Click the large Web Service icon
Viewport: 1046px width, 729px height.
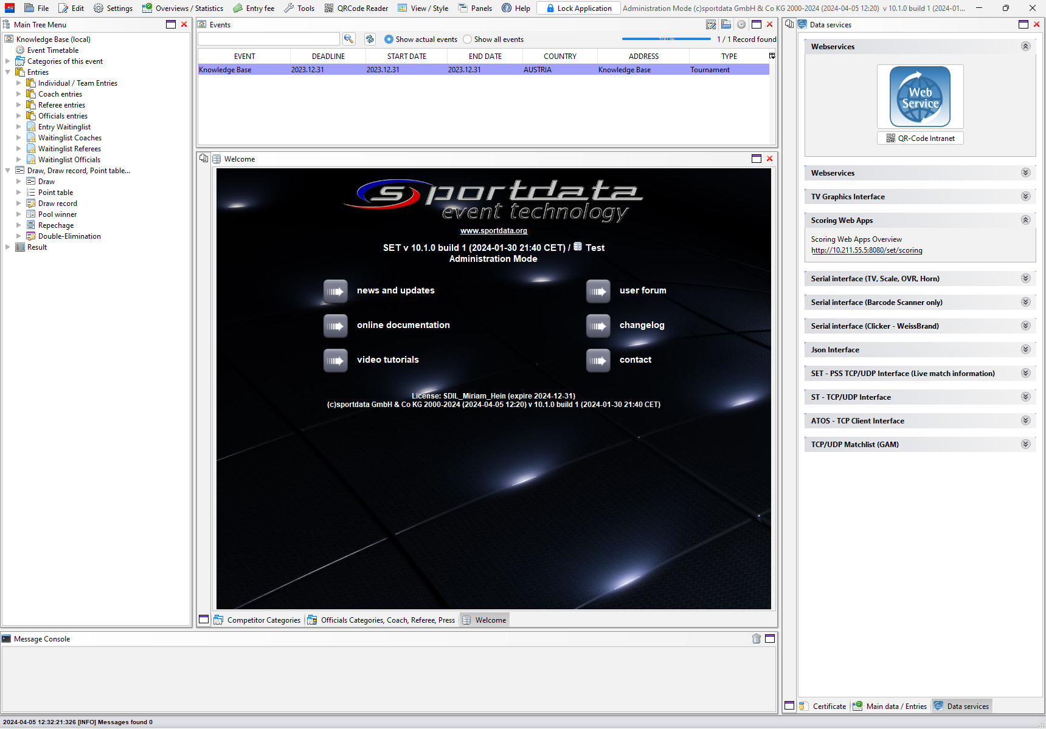coord(920,97)
